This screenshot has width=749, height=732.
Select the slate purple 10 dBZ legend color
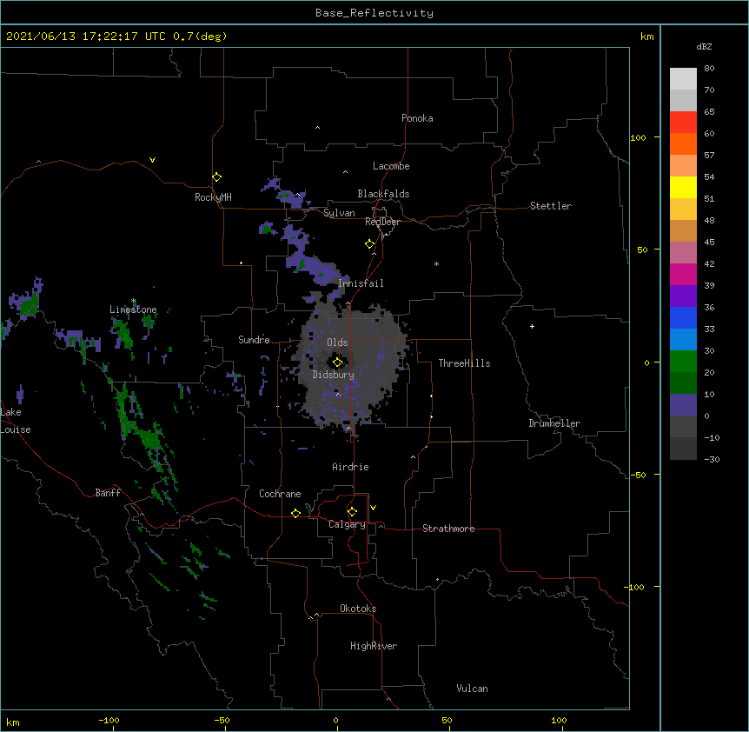[683, 405]
